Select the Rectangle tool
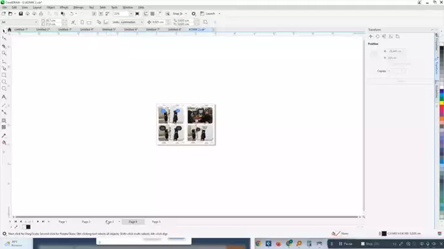444x249 pixels. pyautogui.click(x=4, y=75)
